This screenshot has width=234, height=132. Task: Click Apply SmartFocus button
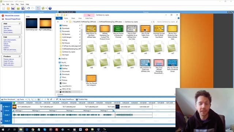[x=67, y=99]
